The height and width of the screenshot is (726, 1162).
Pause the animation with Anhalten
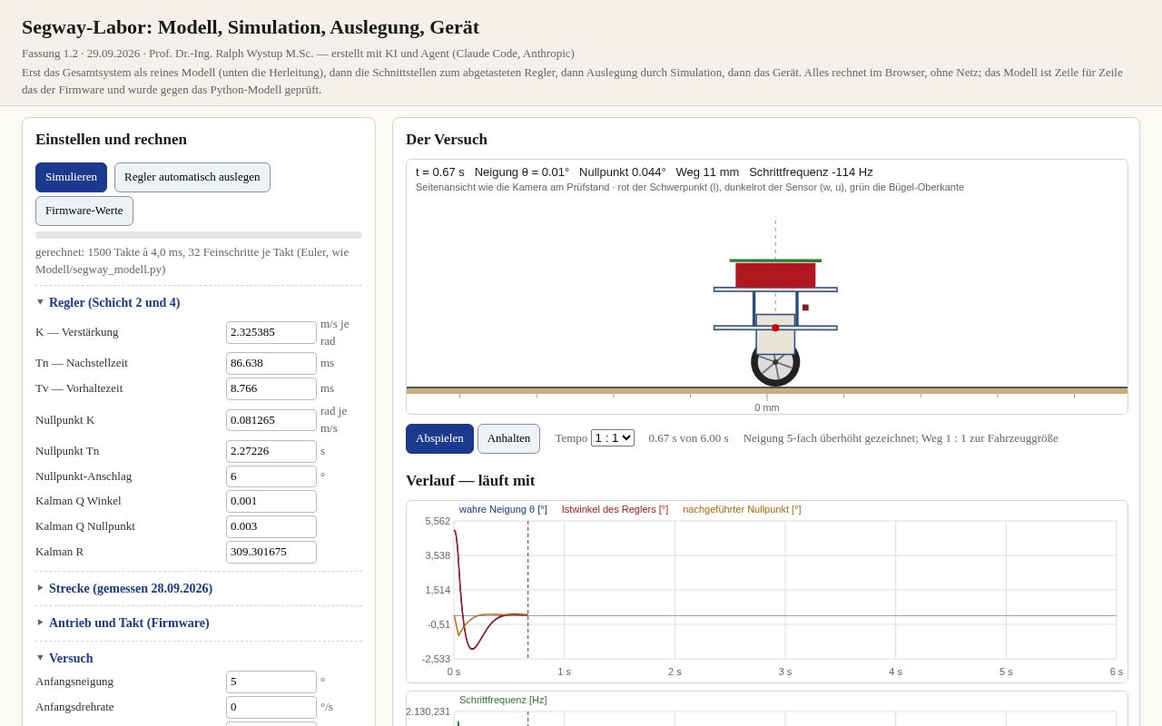[x=508, y=438]
